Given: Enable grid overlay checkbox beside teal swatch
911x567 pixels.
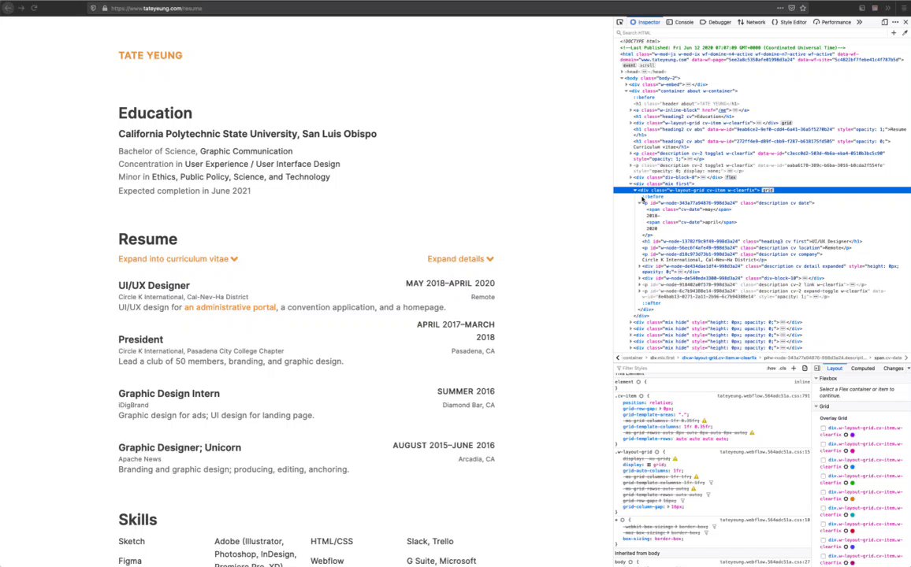Looking at the screenshot, I should coord(824,508).
